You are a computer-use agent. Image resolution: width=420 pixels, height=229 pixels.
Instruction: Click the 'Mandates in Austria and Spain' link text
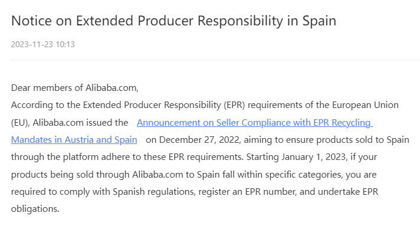click(x=74, y=140)
